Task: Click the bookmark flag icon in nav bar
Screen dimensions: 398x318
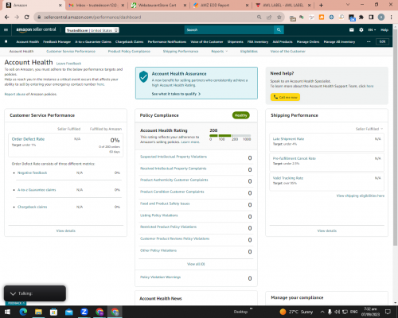Action: (6, 41)
